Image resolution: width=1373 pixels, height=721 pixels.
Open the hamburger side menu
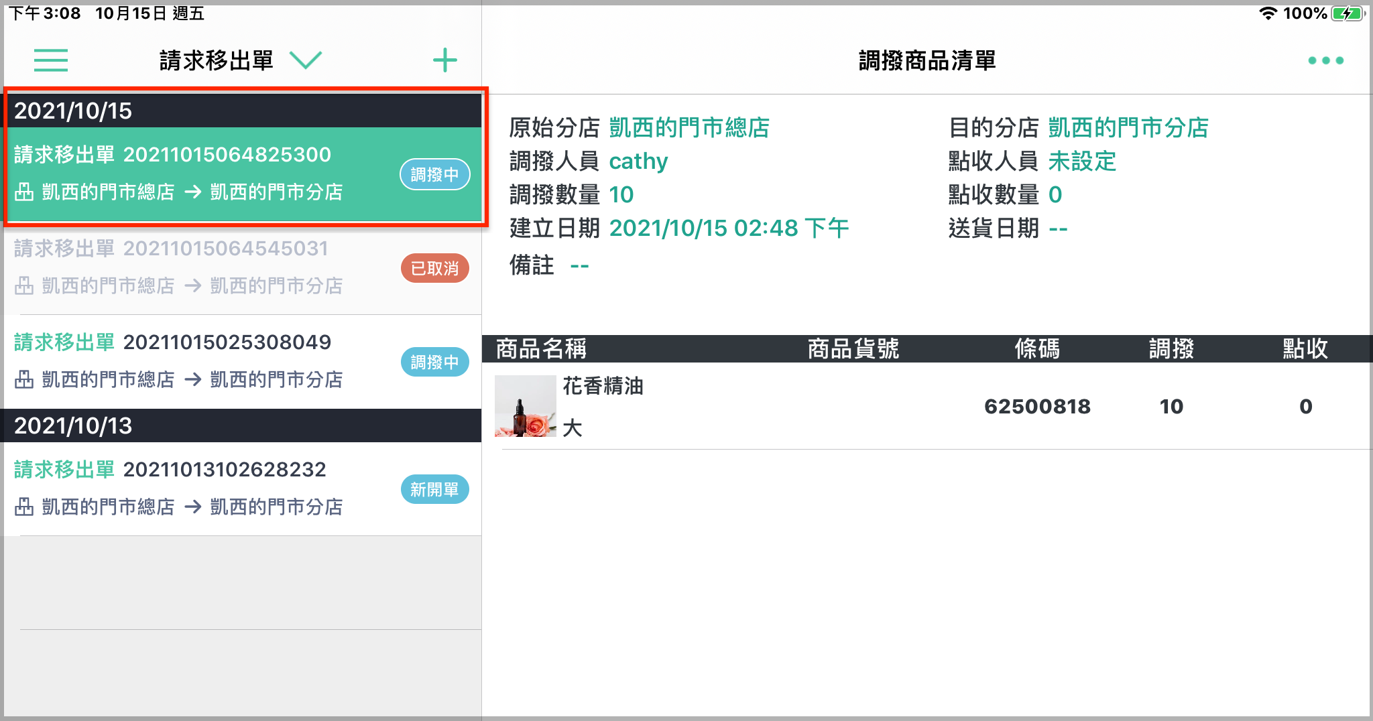coord(51,60)
